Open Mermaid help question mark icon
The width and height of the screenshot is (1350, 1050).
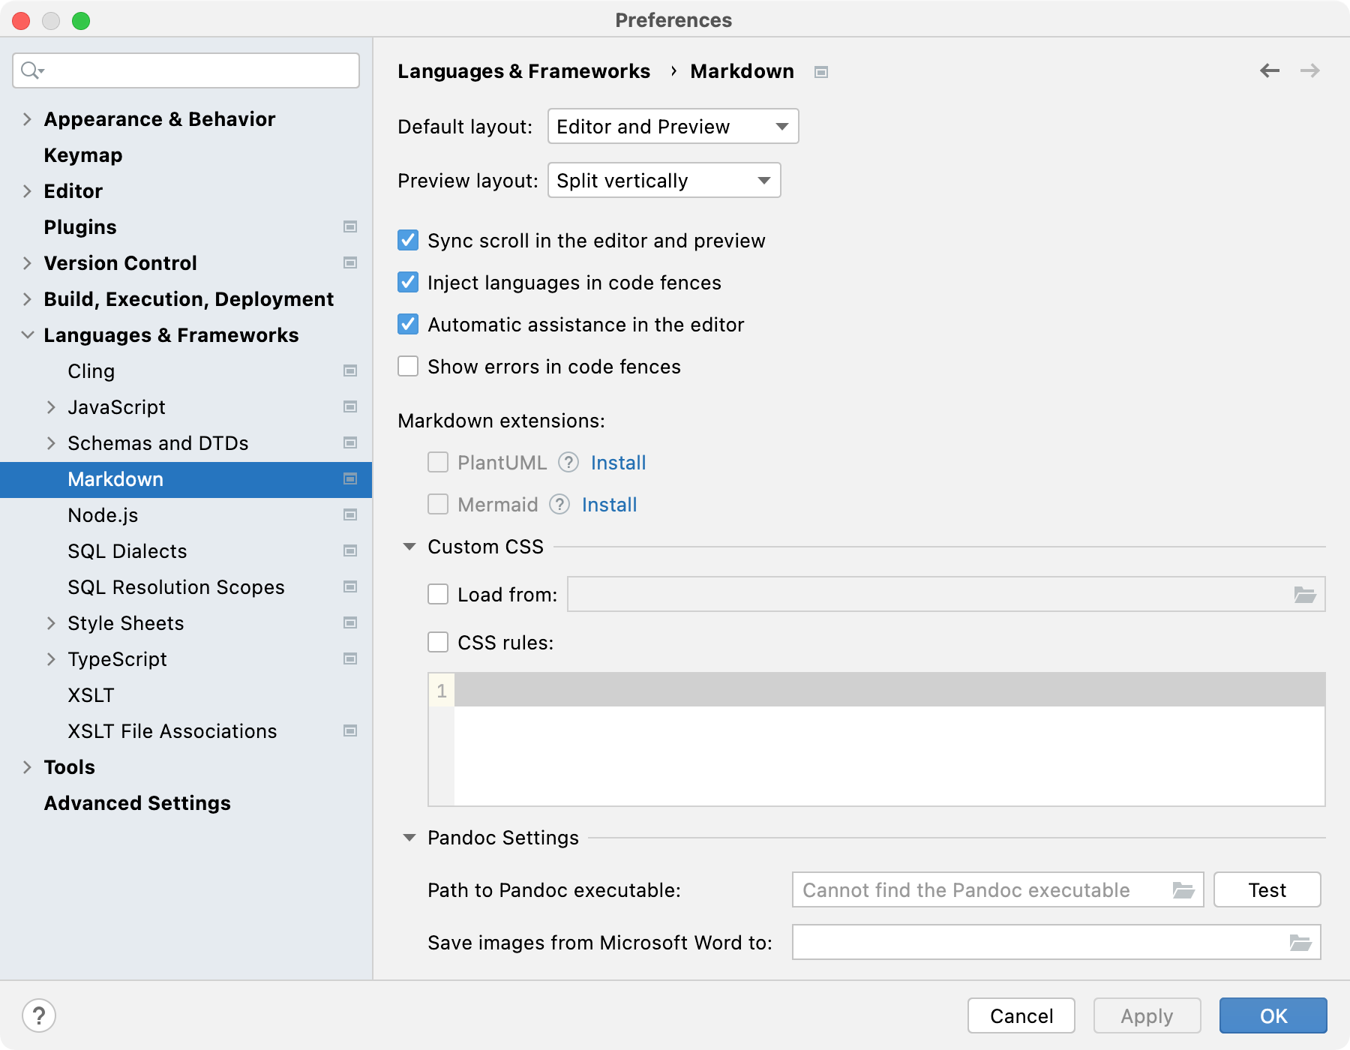tap(559, 504)
